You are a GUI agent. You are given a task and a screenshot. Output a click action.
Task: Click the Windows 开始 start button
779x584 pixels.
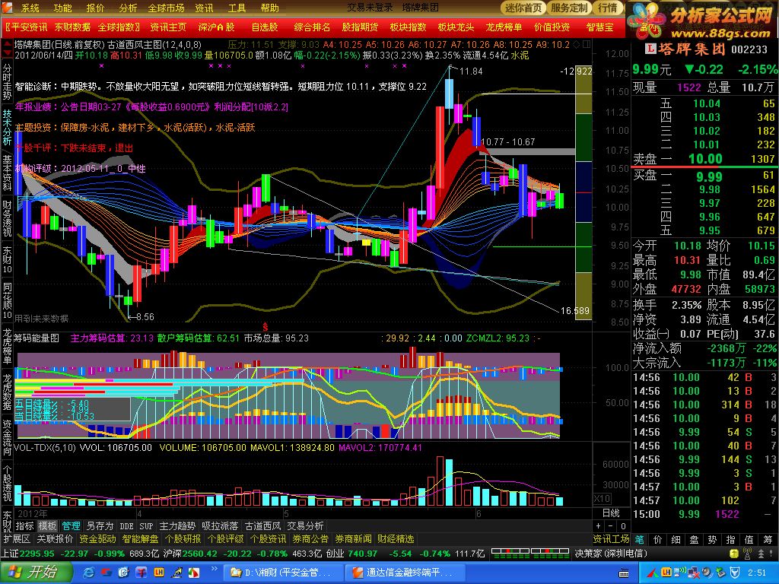[35, 573]
